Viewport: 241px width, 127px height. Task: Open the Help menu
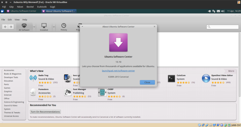pos(25,20)
